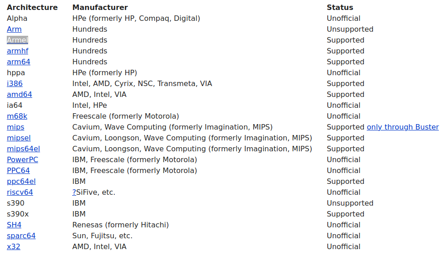
Task: Open the PowerPC architecture page
Action: (22, 160)
